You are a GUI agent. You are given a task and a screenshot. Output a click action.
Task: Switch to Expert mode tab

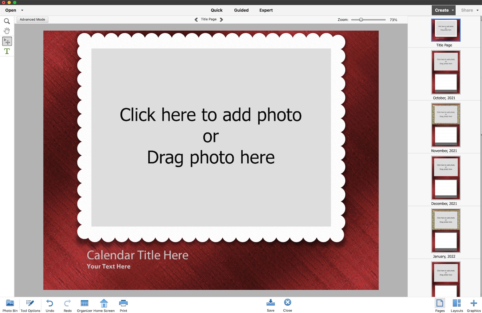point(266,10)
